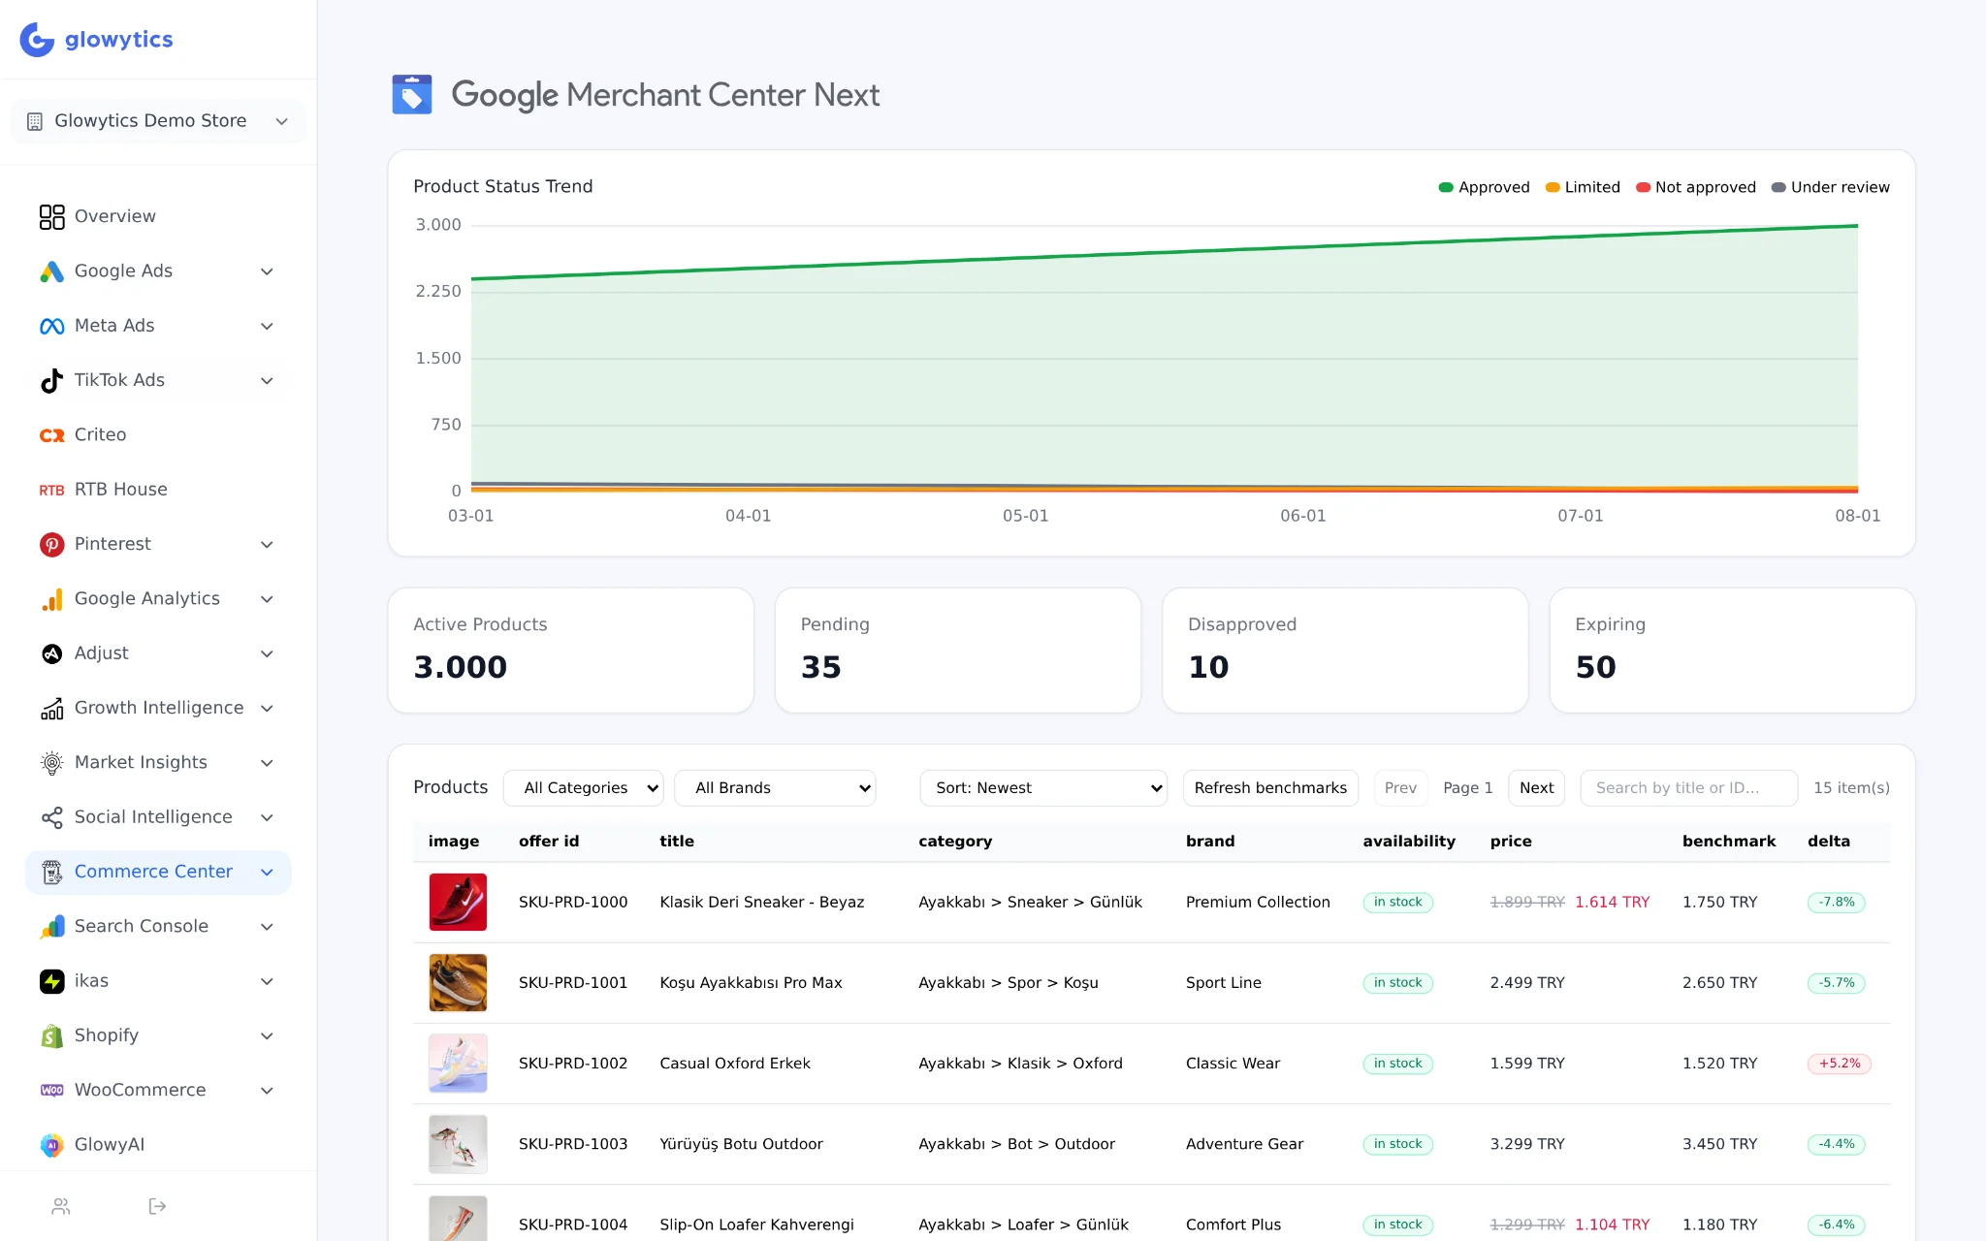Click the Casual Oxford Erkek title
This screenshot has height=1241, width=1986.
(735, 1064)
